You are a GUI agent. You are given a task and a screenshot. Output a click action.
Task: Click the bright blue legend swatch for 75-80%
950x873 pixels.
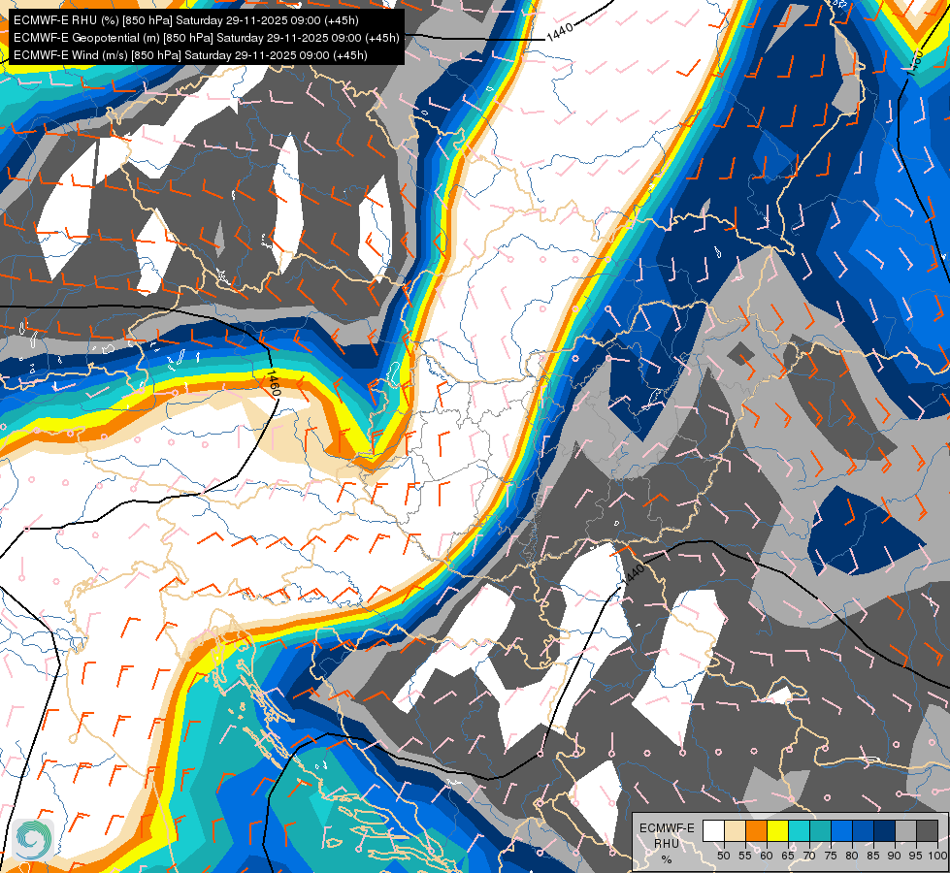[842, 831]
